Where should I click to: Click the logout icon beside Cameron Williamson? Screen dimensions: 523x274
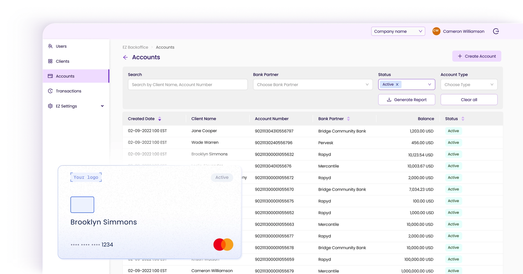496,31
